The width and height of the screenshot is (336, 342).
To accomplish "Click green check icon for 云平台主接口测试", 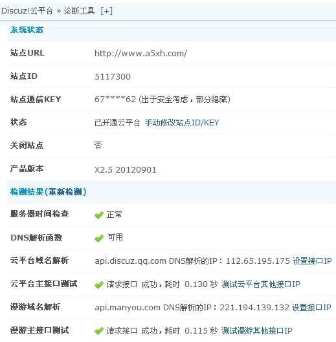I will pos(99,285).
